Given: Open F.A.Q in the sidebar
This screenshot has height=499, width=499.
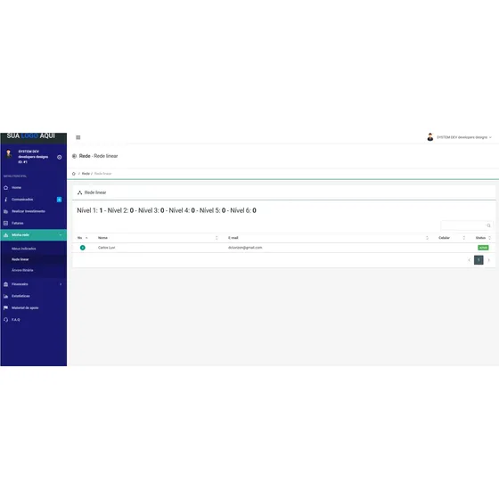Looking at the screenshot, I should tap(16, 320).
